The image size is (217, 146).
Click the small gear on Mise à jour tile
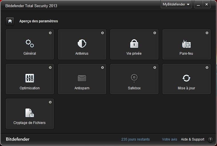(x=207, y=68)
